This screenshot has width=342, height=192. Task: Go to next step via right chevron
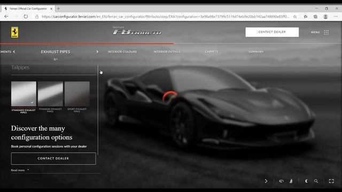tap(97, 52)
